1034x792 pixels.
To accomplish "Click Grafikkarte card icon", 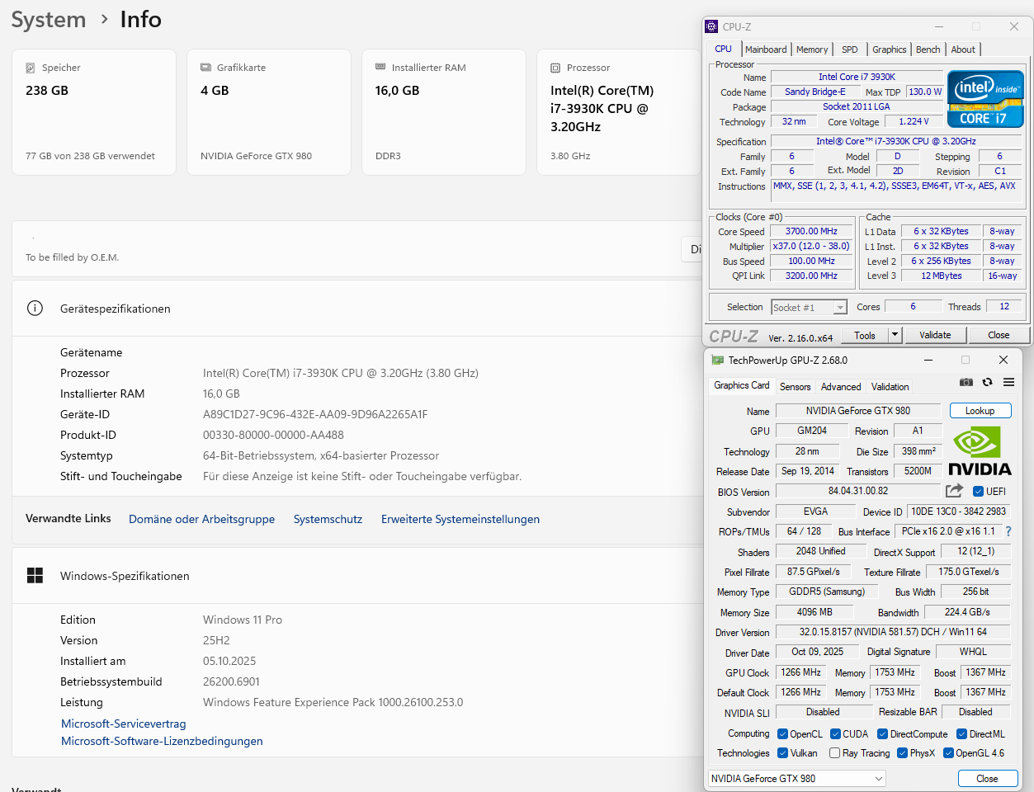I will click(x=205, y=68).
